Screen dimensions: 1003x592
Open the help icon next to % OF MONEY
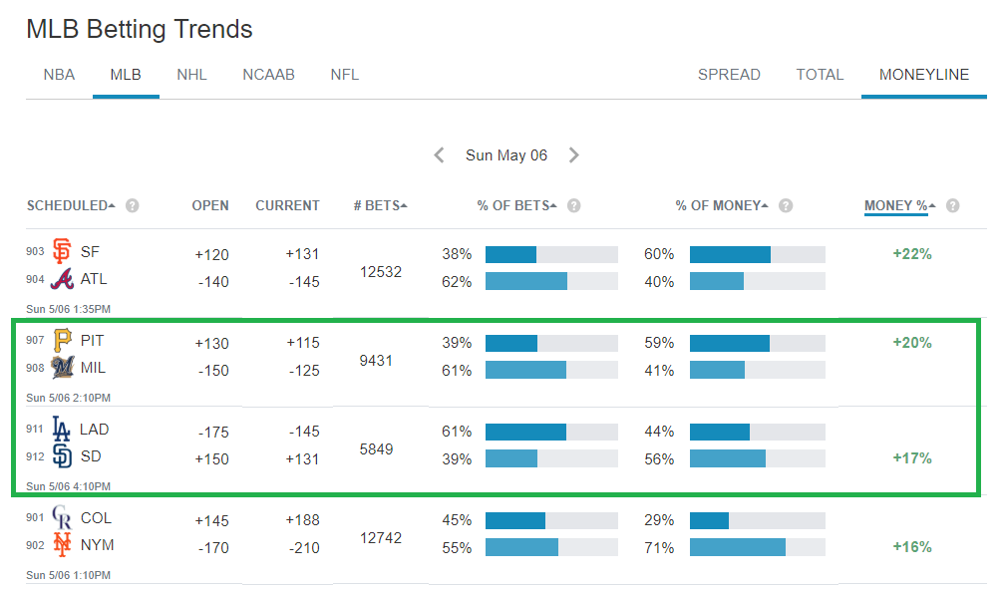pos(786,206)
